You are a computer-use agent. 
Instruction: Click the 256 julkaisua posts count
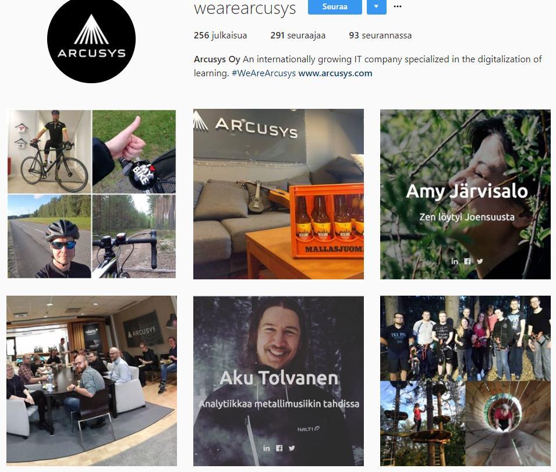pyautogui.click(x=220, y=36)
